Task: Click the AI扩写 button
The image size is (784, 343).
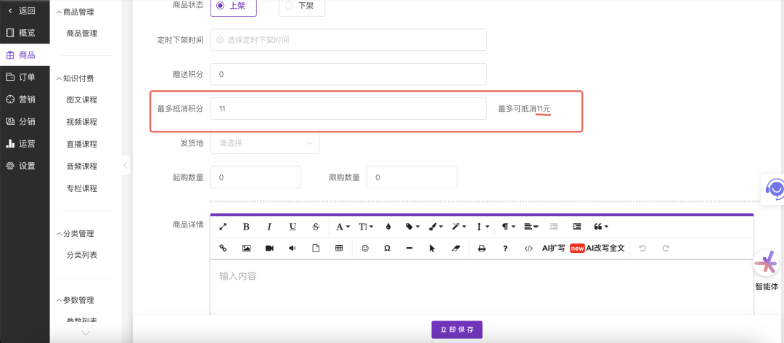Action: pos(553,248)
